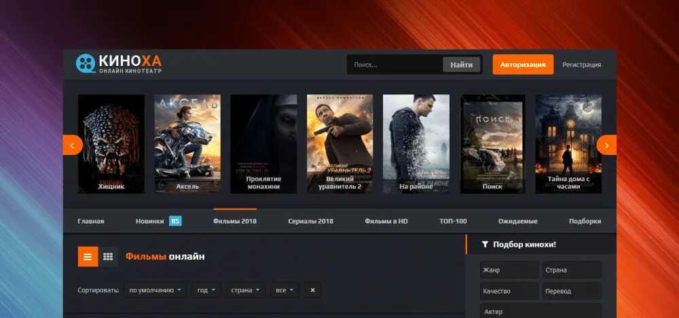Open the 'страна' filter dropdown
This screenshot has width=679, height=318.
[246, 290]
